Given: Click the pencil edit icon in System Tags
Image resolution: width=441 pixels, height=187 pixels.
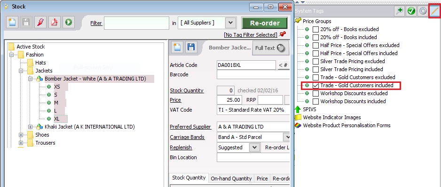Looking at the screenshot, I should click(435, 11).
